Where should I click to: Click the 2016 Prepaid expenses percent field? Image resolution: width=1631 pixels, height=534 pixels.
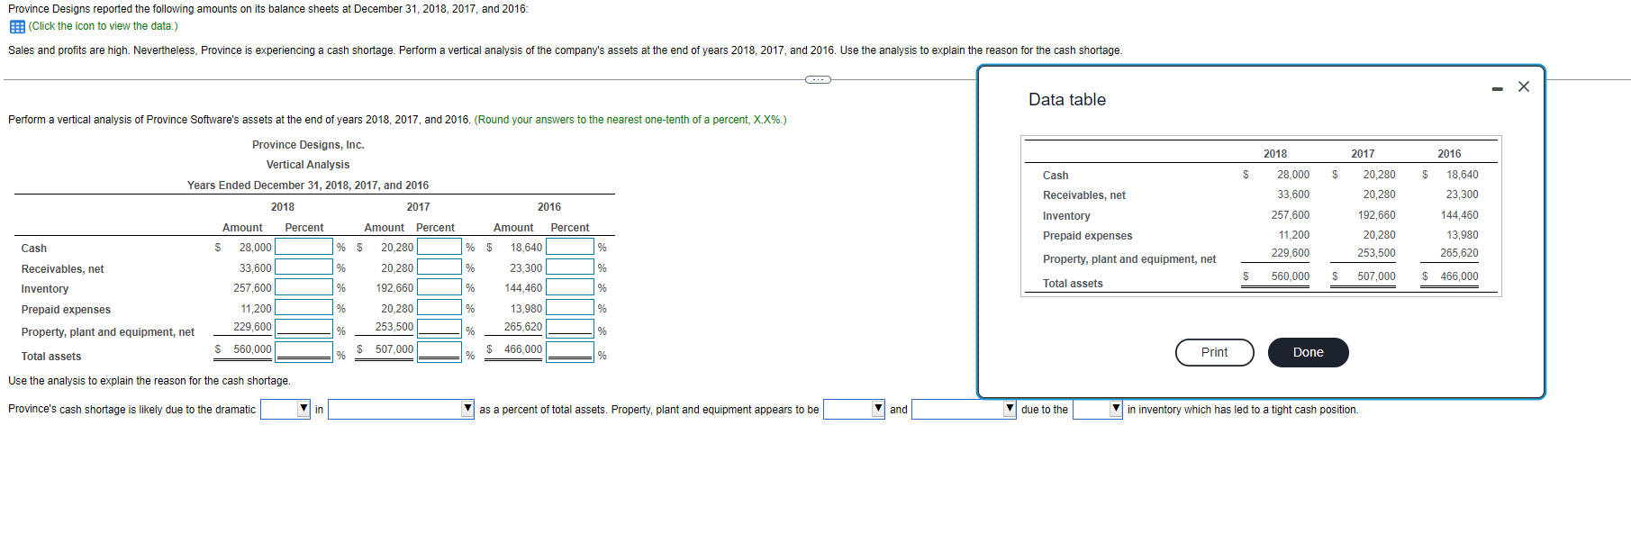(570, 308)
